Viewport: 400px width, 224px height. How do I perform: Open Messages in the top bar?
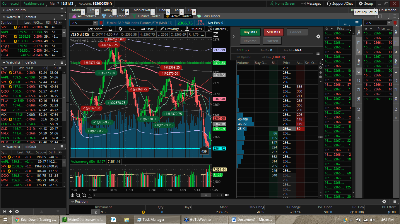[311, 3]
